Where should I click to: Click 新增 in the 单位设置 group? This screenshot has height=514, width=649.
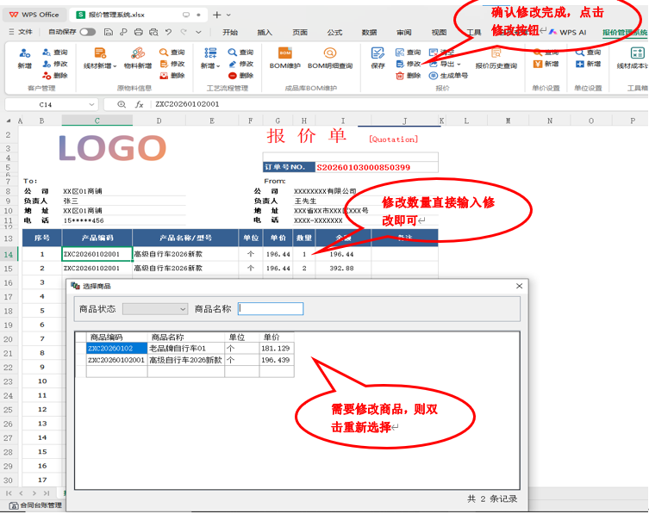click(x=588, y=64)
